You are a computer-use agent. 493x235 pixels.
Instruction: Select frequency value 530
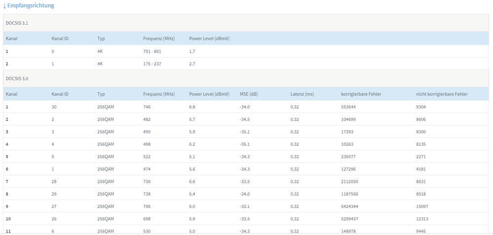click(x=147, y=231)
